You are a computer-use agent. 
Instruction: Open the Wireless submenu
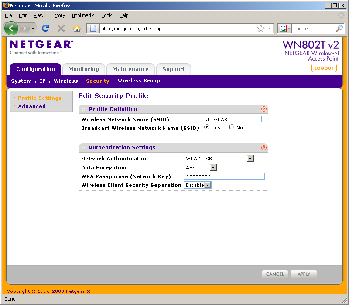(x=66, y=81)
